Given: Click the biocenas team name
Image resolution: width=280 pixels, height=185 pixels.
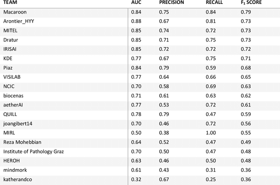Looking at the screenshot, I should [x=13, y=95].
